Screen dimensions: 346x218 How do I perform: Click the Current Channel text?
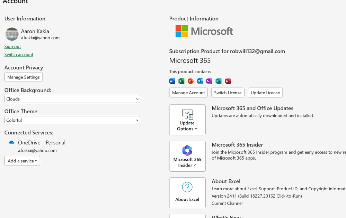227,203
